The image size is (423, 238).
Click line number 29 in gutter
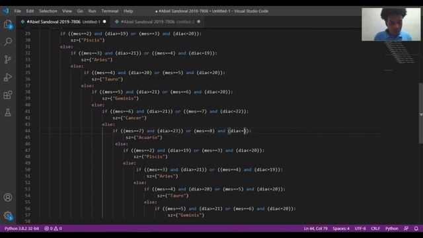(28, 34)
